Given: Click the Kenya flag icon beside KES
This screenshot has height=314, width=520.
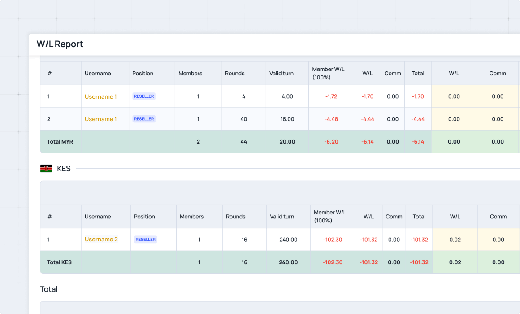Looking at the screenshot, I should click(46, 169).
